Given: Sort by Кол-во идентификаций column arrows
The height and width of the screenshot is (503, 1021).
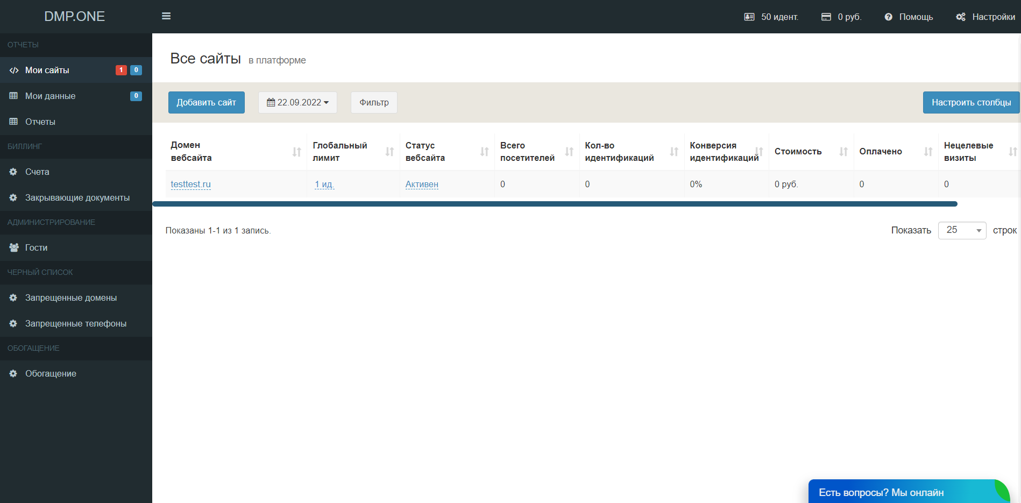Looking at the screenshot, I should point(675,152).
